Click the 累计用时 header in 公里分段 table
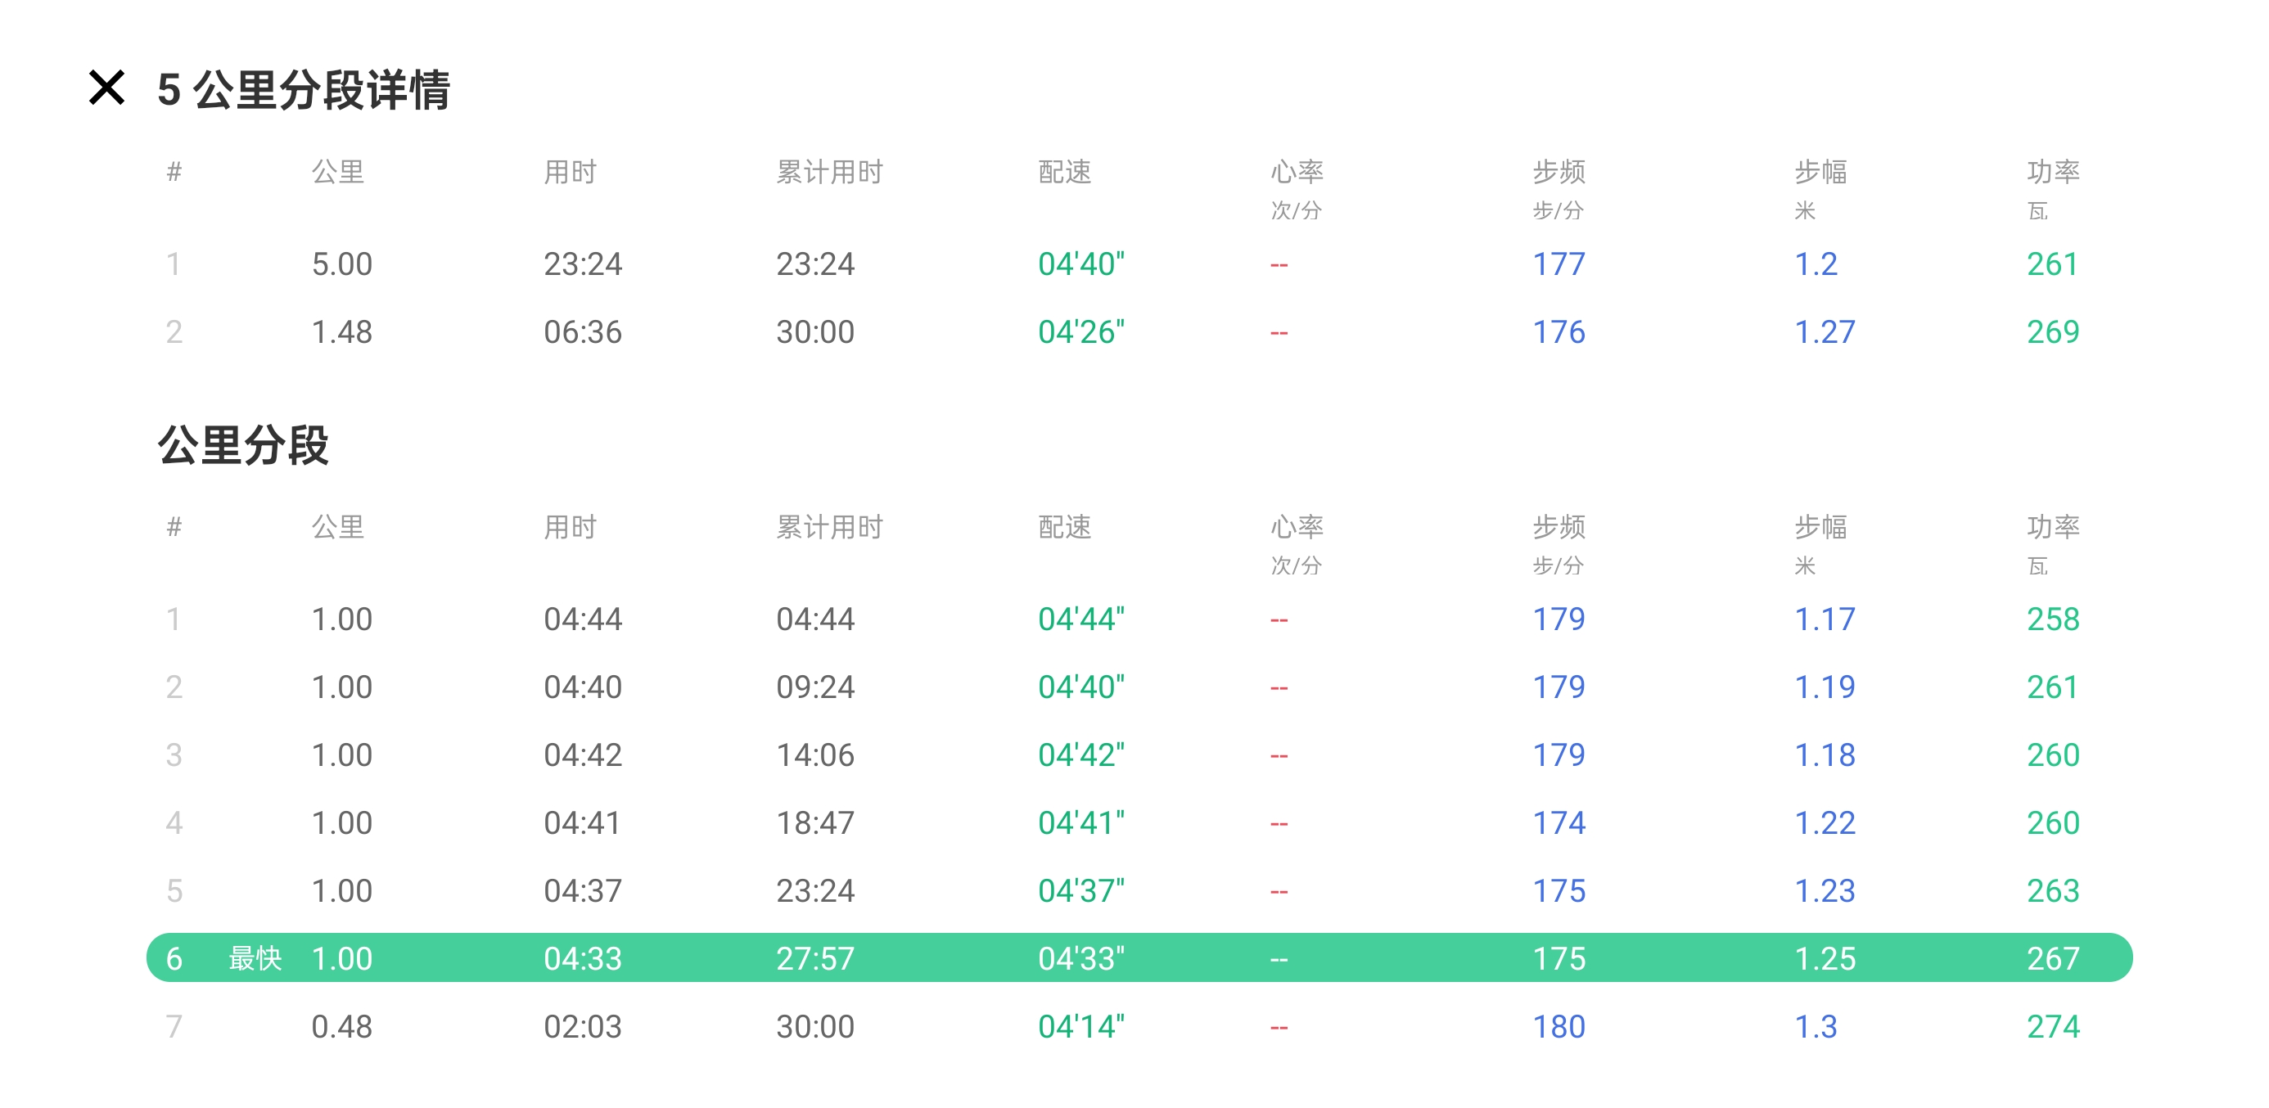This screenshot has width=2269, height=1108. [x=829, y=527]
